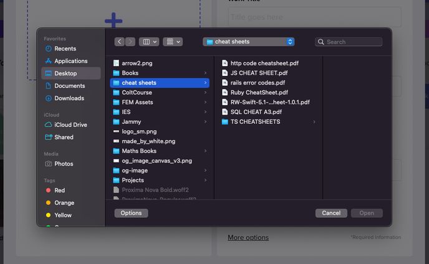
Task: Filter by the Red tag
Action: pyautogui.click(x=59, y=191)
